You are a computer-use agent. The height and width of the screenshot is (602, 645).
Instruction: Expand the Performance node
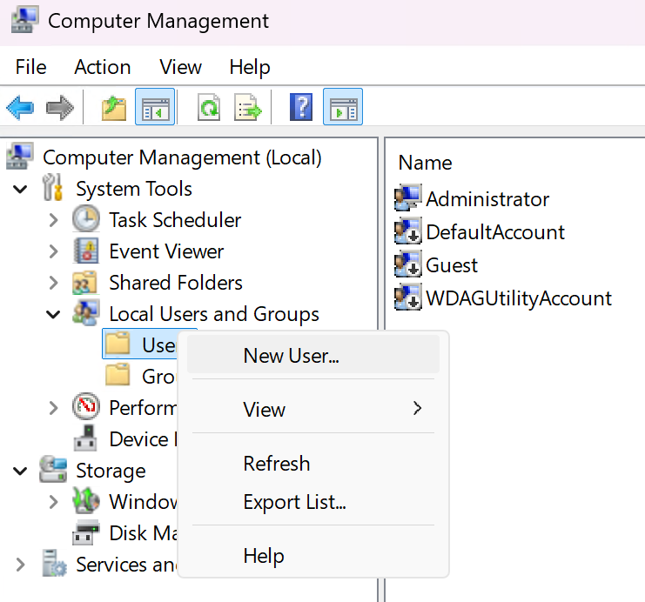[53, 408]
